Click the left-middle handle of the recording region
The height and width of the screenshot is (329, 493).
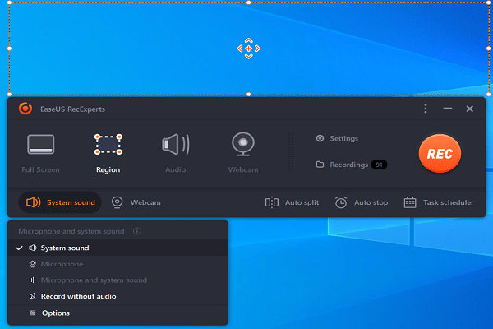tap(9, 49)
